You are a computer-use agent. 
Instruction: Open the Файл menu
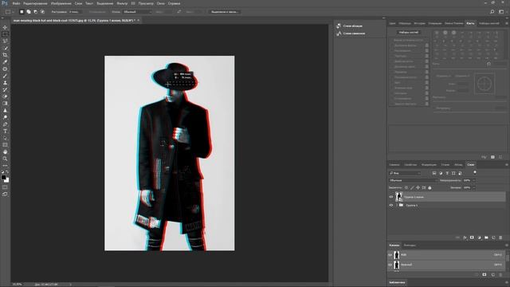tap(16, 3)
